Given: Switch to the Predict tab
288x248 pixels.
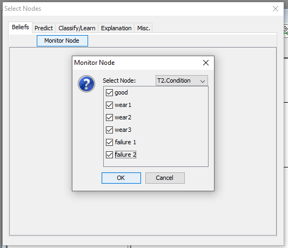Looking at the screenshot, I should [44, 28].
